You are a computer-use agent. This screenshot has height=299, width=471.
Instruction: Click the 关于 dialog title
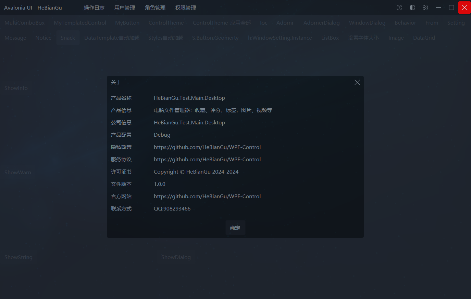tap(116, 82)
